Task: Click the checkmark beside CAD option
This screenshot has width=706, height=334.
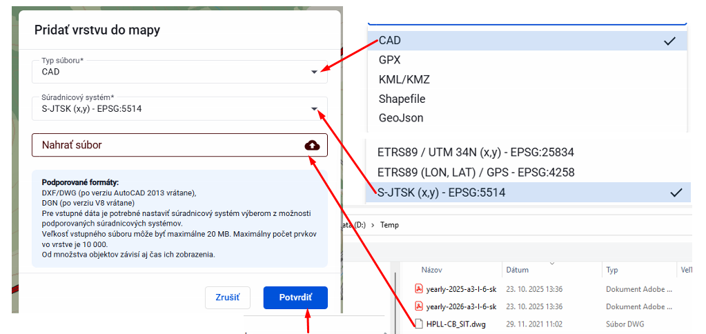Action: (x=669, y=41)
